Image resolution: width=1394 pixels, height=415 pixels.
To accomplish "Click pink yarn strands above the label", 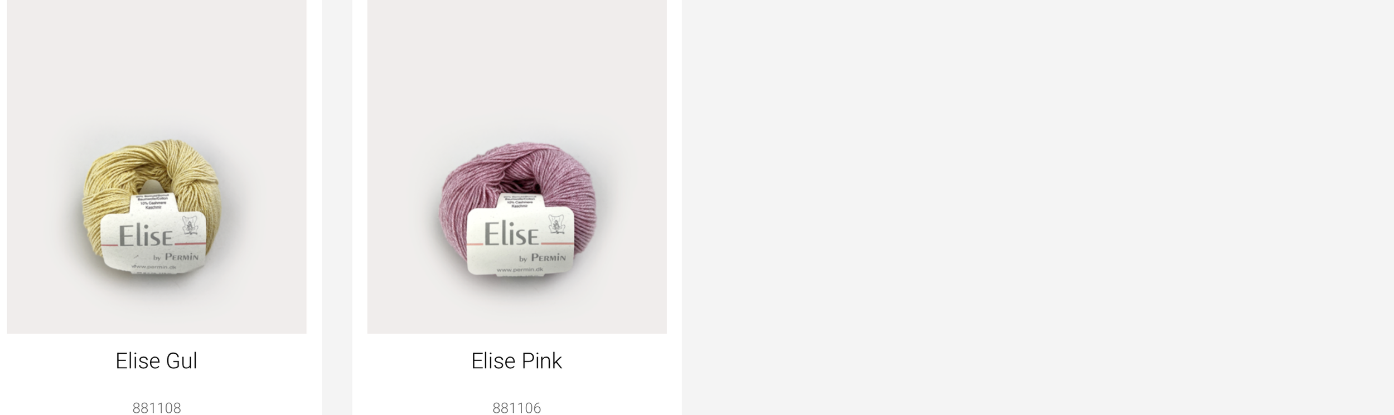I will tap(516, 164).
